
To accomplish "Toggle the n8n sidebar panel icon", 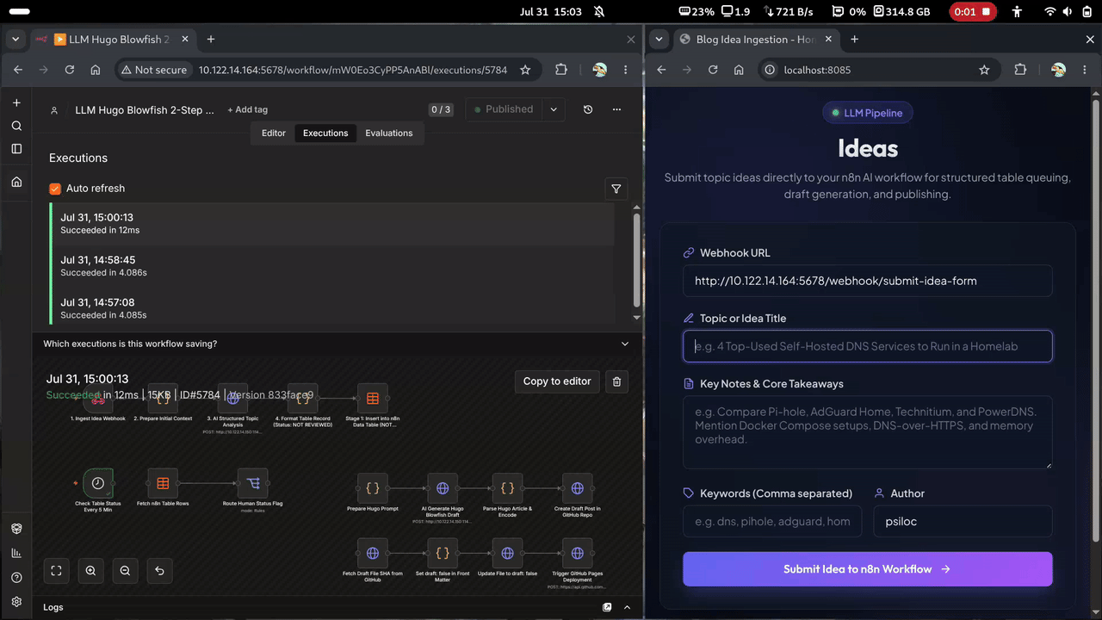I will coord(16,149).
